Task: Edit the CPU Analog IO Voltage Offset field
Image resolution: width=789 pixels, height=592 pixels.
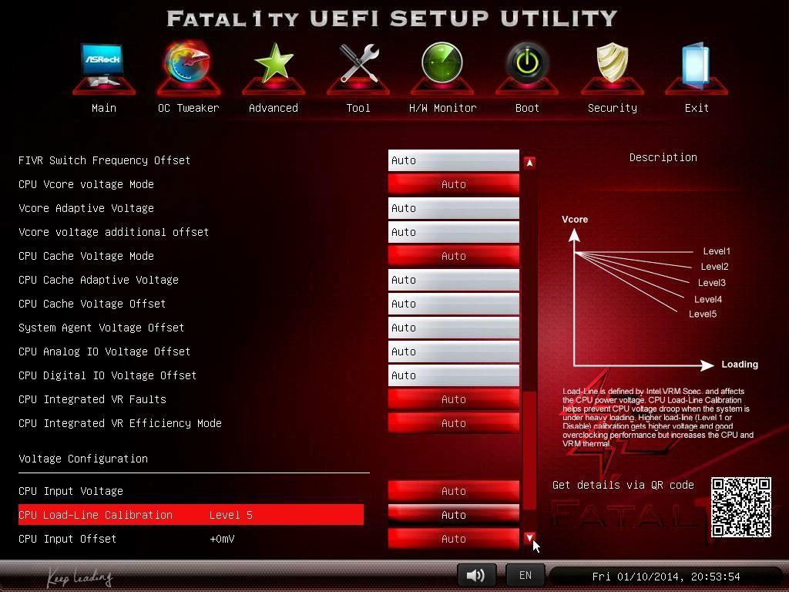Action: [453, 351]
